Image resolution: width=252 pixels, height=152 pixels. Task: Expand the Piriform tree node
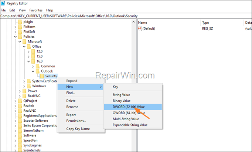(x=16, y=27)
